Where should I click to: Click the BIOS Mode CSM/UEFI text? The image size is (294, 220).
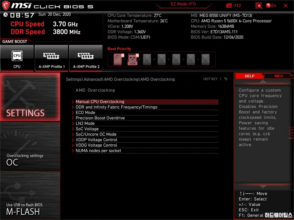coord(129,37)
